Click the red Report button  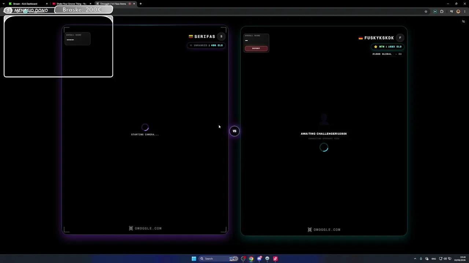(x=256, y=48)
